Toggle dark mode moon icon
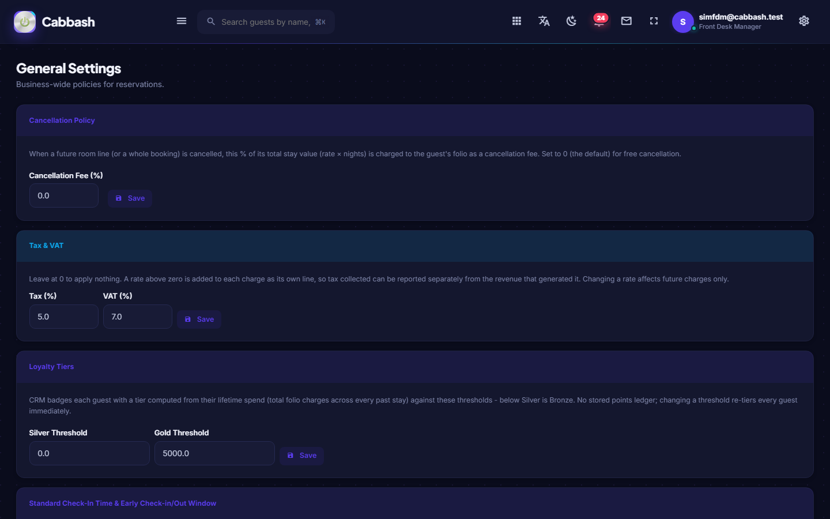 571,21
